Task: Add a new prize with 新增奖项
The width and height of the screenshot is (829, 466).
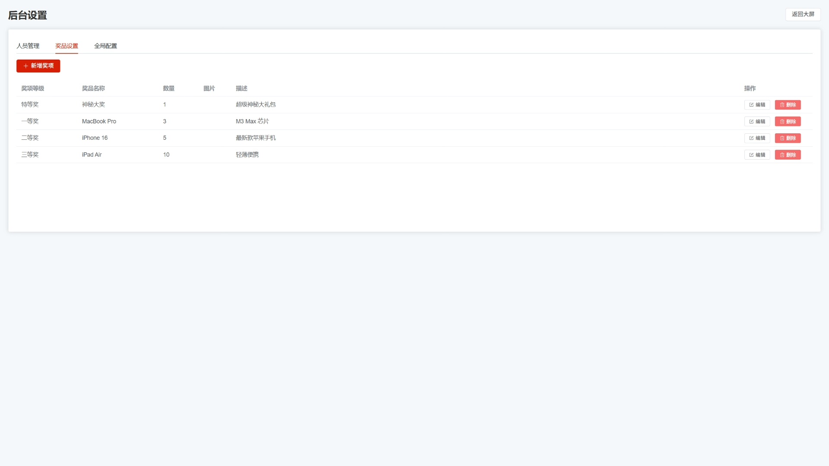Action: click(x=38, y=66)
